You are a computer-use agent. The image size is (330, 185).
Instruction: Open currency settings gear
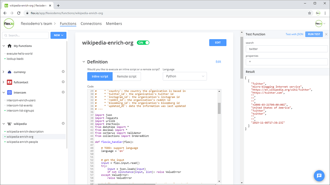(x=63, y=72)
